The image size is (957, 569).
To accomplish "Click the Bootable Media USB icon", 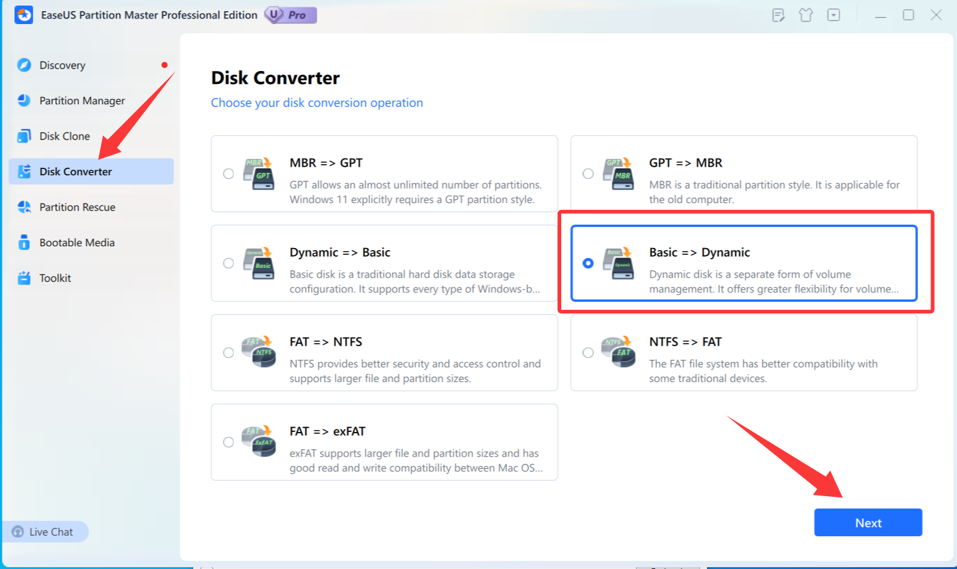I will coord(24,242).
